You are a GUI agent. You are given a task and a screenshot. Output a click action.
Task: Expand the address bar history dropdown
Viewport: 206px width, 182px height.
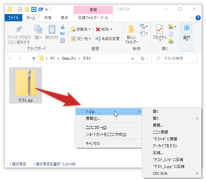point(132,59)
